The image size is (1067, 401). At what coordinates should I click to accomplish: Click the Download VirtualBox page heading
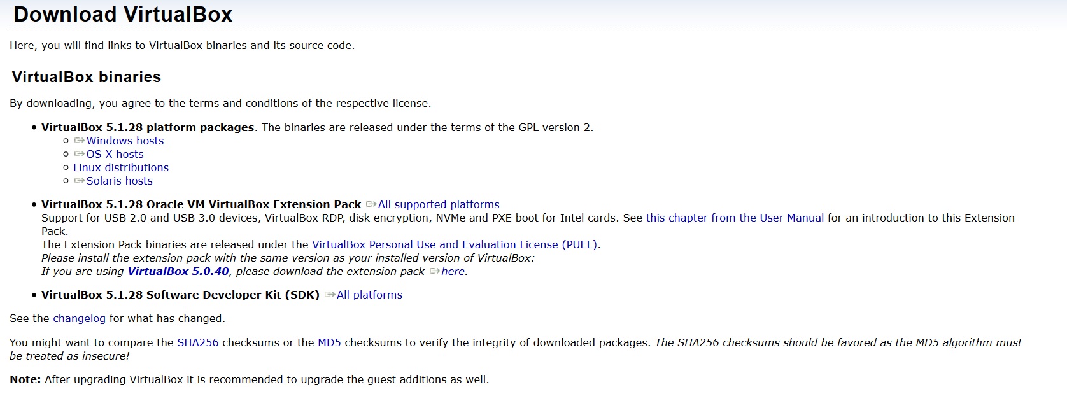click(x=123, y=15)
